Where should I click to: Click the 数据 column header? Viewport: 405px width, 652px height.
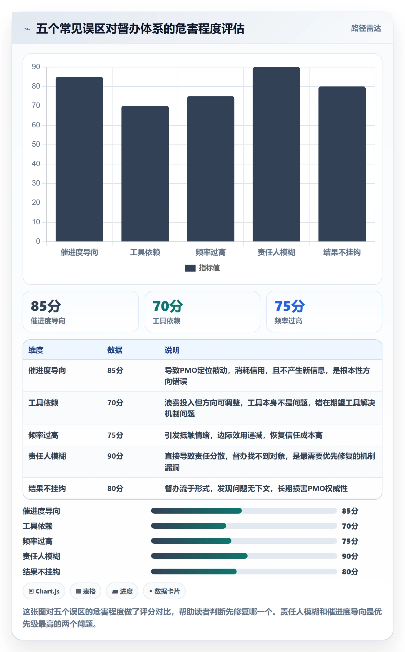pyautogui.click(x=115, y=350)
